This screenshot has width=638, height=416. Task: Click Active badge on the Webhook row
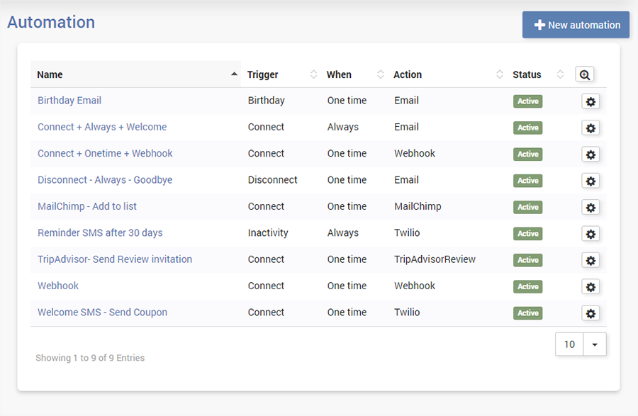[527, 286]
